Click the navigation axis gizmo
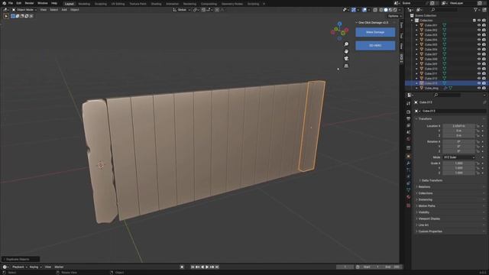Image resolution: width=489 pixels, height=275 pixels. click(x=339, y=31)
